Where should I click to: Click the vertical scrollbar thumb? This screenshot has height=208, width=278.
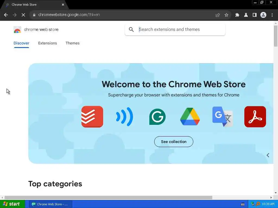276,36
